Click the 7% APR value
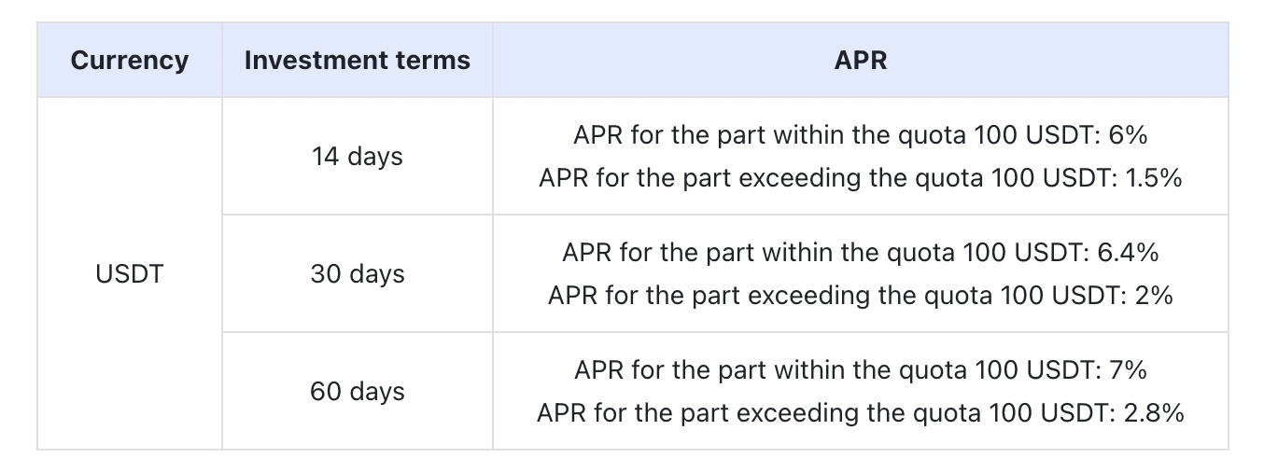 tap(1125, 370)
